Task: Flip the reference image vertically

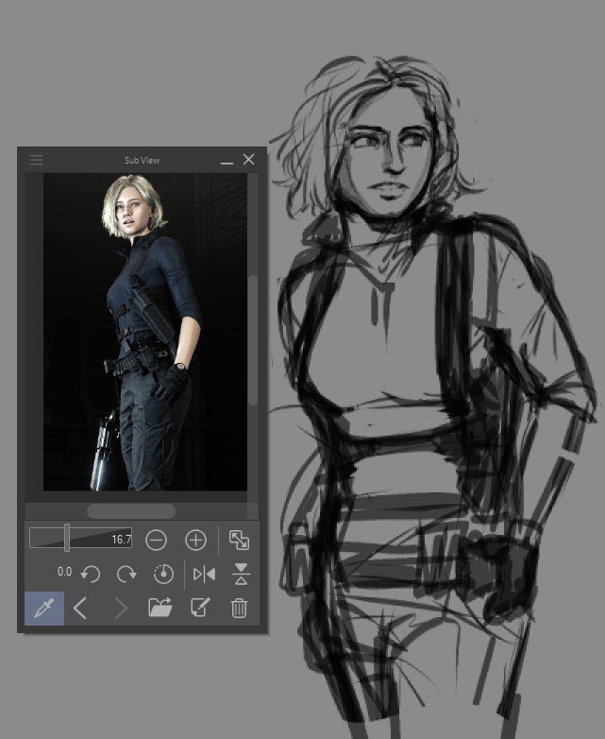Action: (x=241, y=574)
